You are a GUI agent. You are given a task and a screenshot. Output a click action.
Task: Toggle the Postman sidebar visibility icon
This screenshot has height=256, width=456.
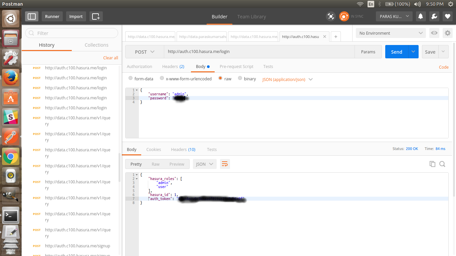(x=32, y=16)
